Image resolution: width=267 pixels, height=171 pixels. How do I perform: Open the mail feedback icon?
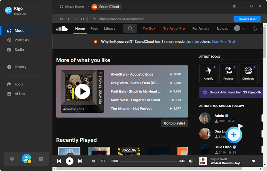[x=41, y=159]
